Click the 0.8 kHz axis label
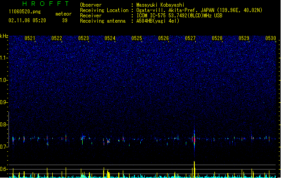The width and height of the screenshot is (281, 178). coord(4,125)
